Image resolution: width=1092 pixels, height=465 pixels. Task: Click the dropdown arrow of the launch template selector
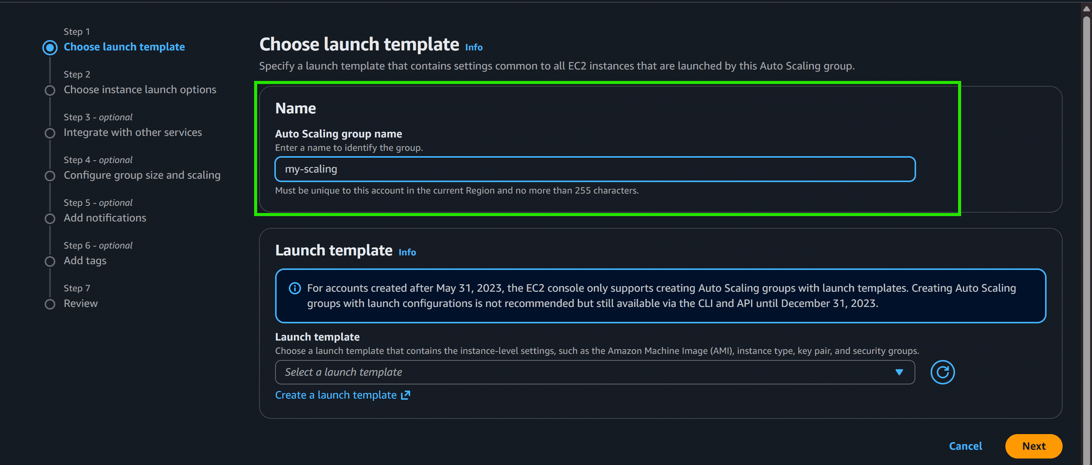(x=899, y=372)
